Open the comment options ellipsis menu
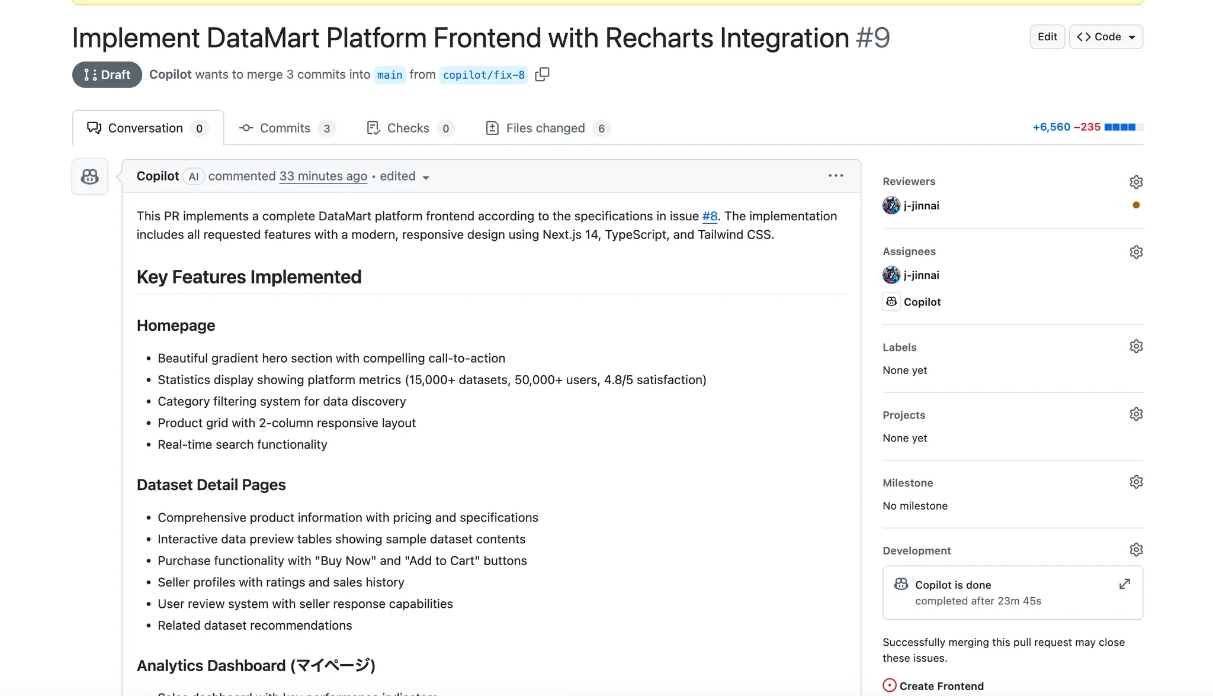The width and height of the screenshot is (1213, 696). (x=835, y=176)
